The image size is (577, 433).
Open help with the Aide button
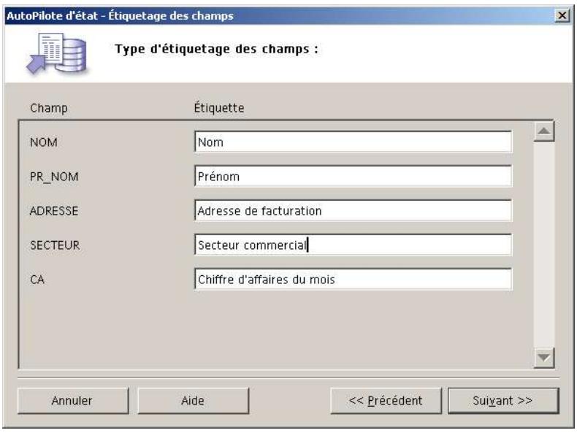(194, 400)
